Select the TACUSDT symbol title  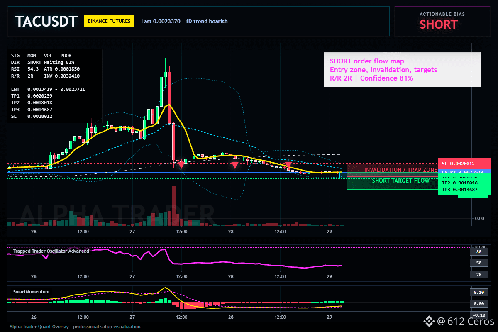click(46, 21)
